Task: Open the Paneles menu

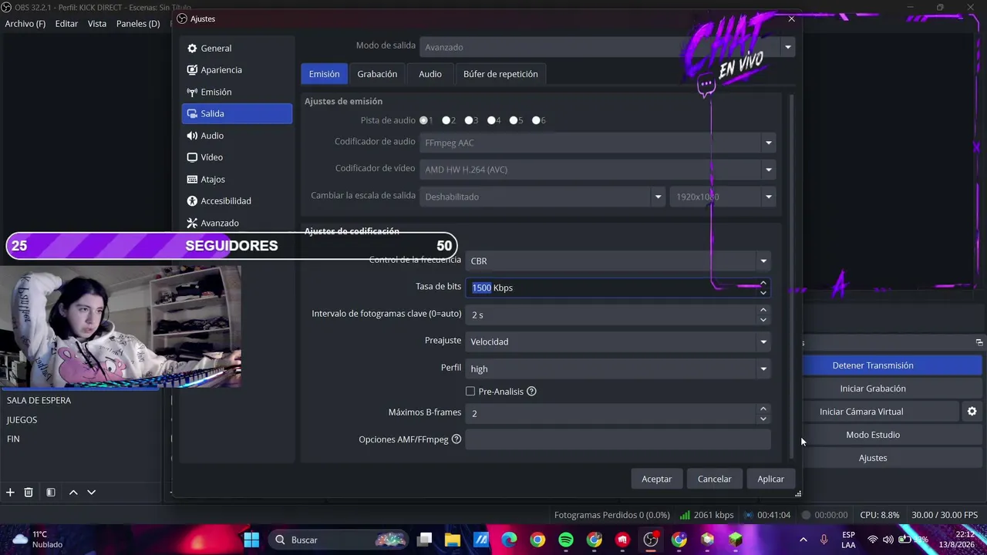Action: tap(138, 24)
